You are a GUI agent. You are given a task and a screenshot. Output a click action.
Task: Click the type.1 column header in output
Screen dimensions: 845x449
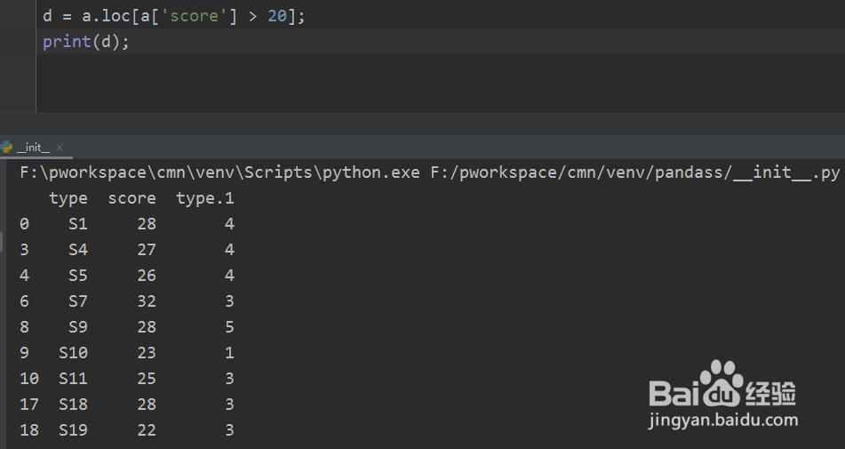[204, 198]
